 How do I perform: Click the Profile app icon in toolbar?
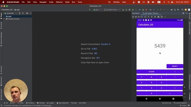coord(140,10)
